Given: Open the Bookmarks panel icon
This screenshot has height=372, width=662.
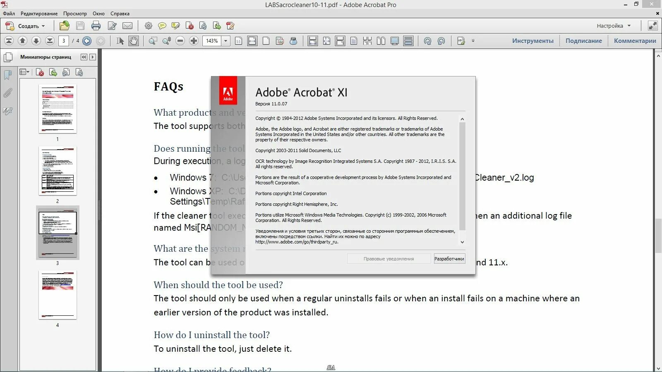Looking at the screenshot, I should (x=8, y=75).
